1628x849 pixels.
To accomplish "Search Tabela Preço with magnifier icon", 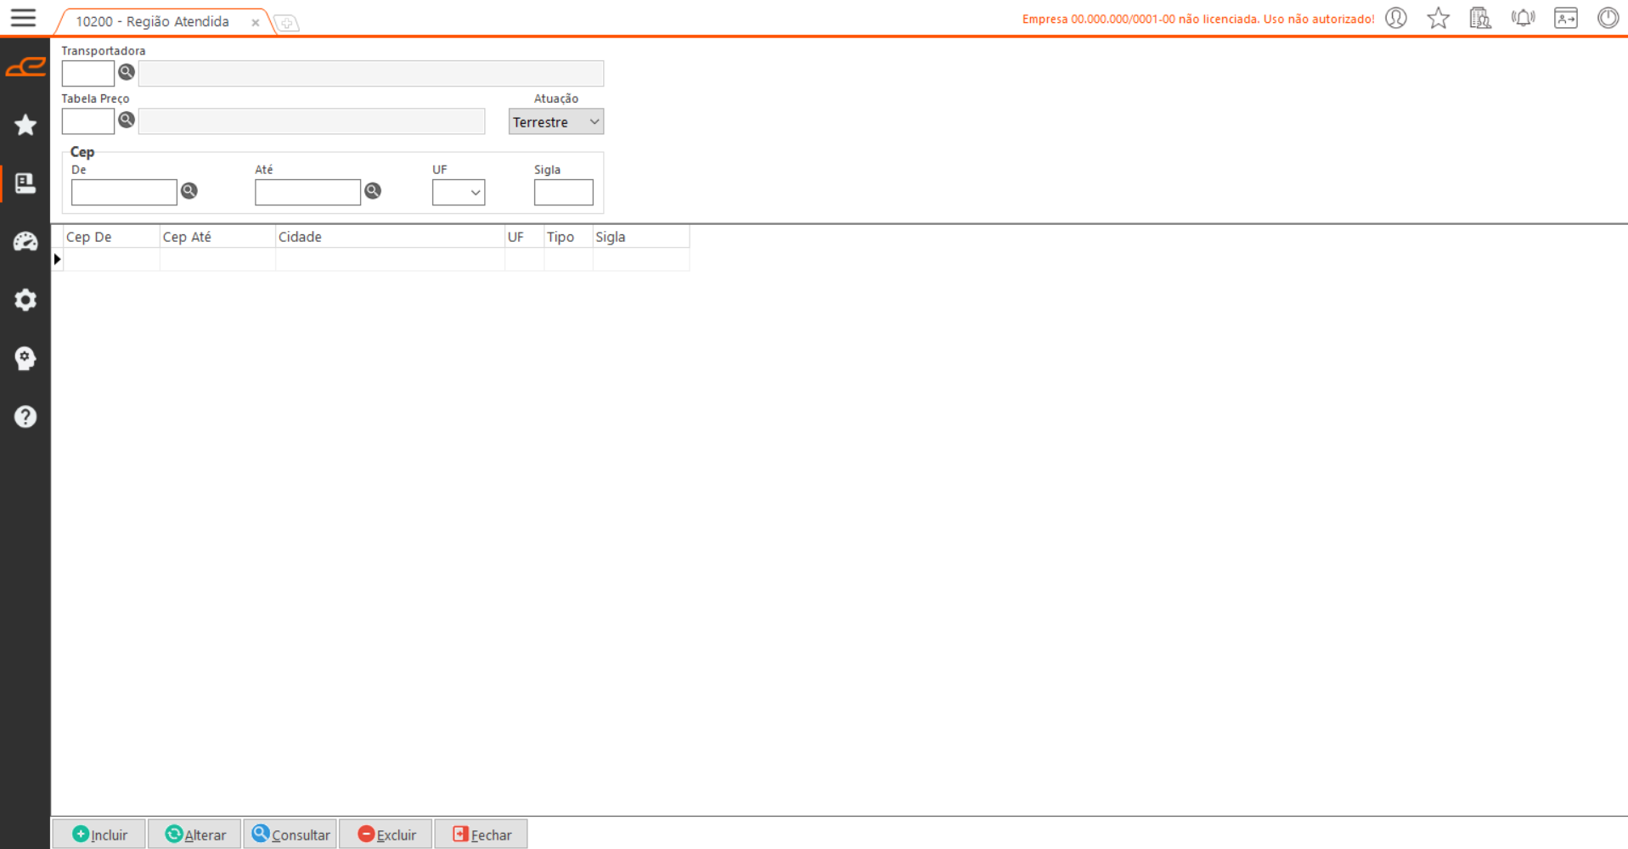I will click(127, 120).
